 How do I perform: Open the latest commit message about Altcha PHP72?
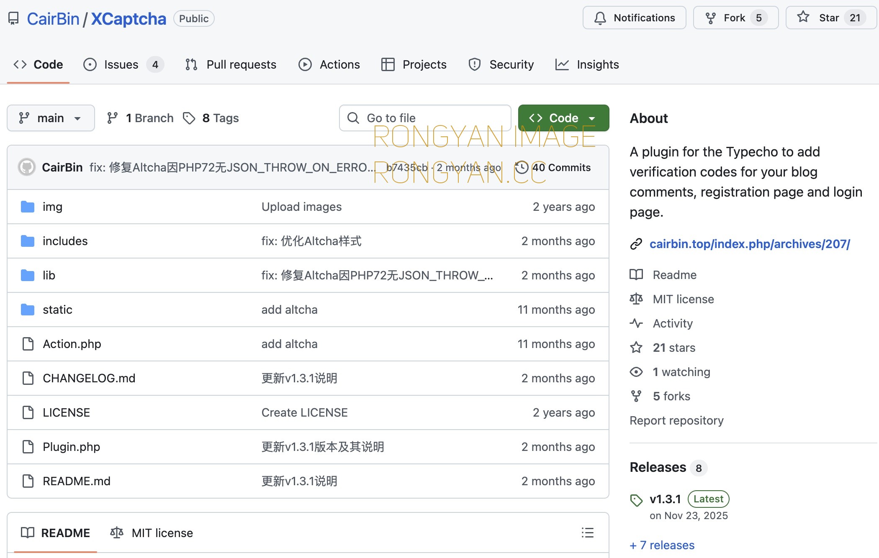click(232, 167)
